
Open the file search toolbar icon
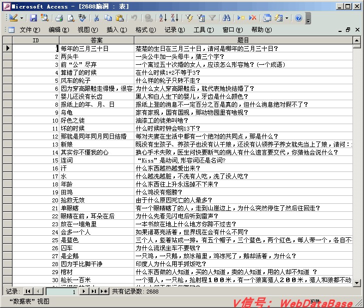pos(44,18)
